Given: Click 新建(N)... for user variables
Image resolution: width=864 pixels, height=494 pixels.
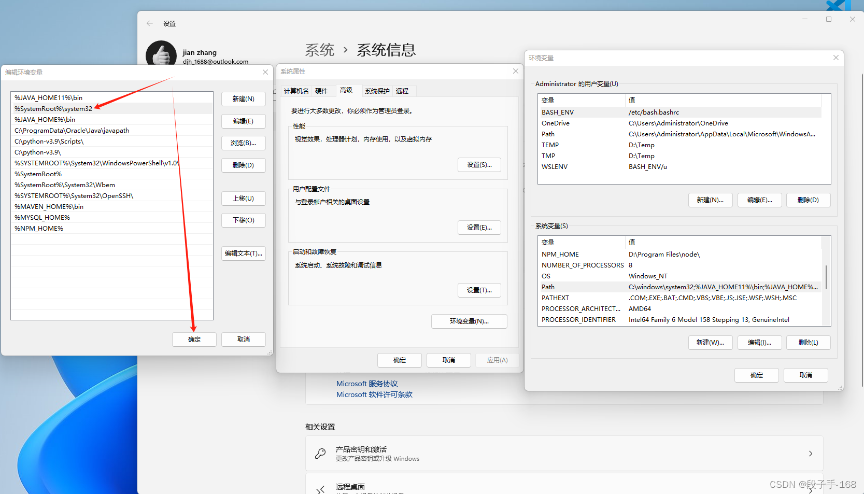Looking at the screenshot, I should pos(710,200).
